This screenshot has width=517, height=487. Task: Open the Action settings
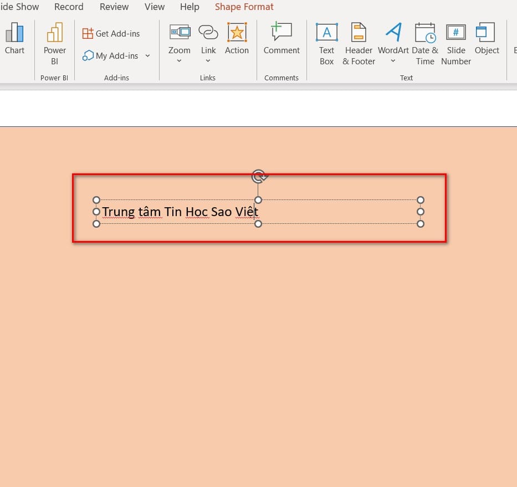coord(237,39)
